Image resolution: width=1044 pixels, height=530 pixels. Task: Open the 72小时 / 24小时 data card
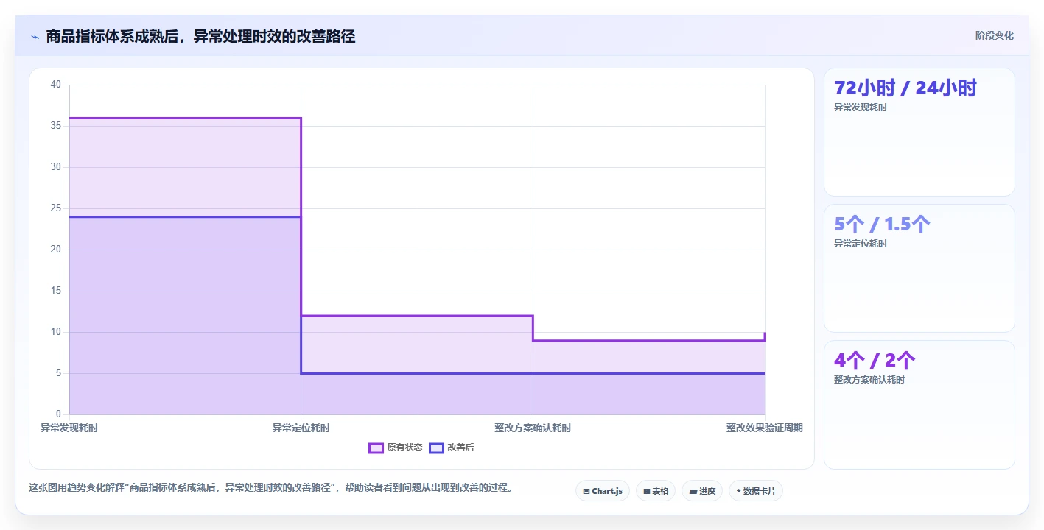[x=919, y=132]
